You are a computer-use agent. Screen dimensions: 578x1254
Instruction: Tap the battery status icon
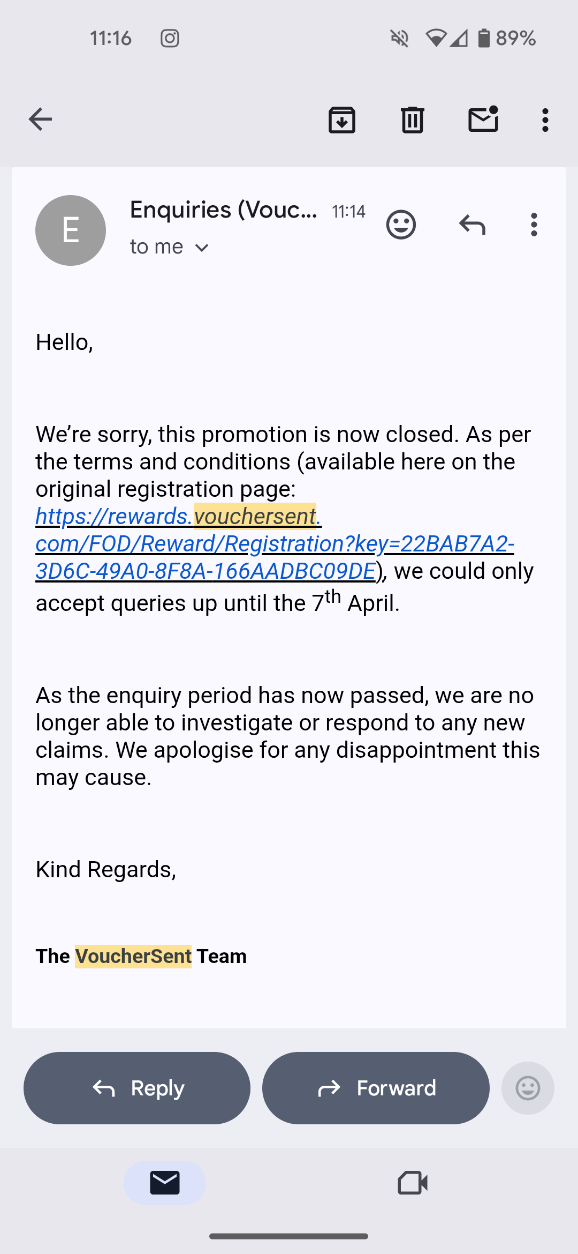(484, 38)
